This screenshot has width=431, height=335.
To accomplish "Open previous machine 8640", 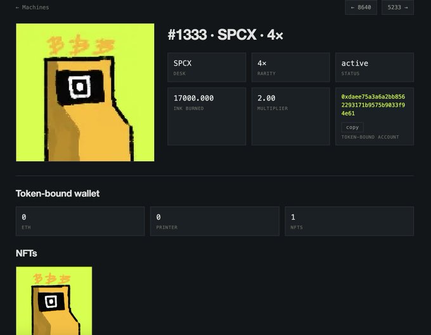I will 361,8.
